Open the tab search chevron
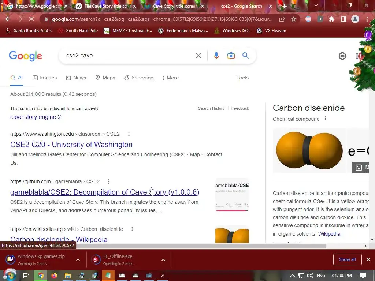This screenshot has height=281, width=375. pos(316,5)
